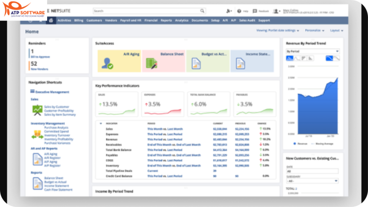Open the A/R Aging SuiteAccess tile
The height and width of the screenshot is (207, 368).
119,61
